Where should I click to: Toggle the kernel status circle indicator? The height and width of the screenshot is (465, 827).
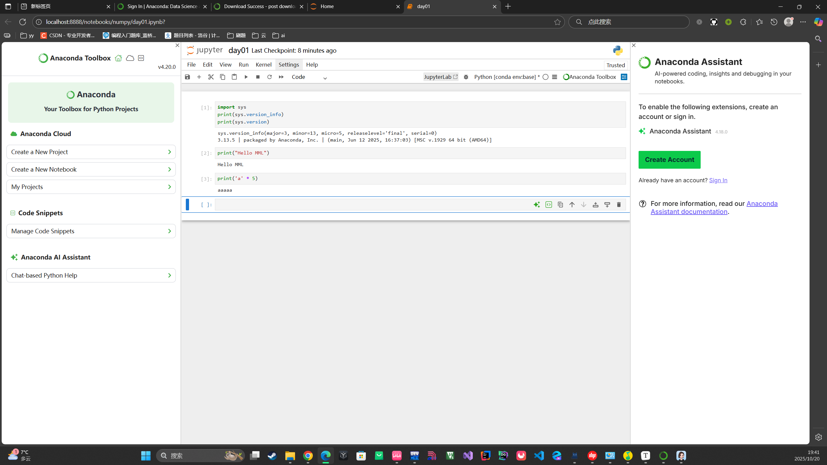[546, 77]
